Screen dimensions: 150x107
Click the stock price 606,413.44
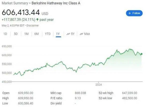21,13
